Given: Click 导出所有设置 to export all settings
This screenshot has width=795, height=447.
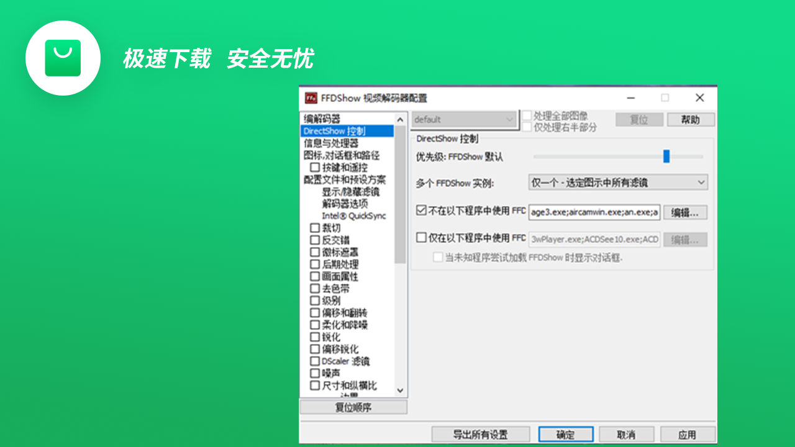Looking at the screenshot, I should coord(480,434).
